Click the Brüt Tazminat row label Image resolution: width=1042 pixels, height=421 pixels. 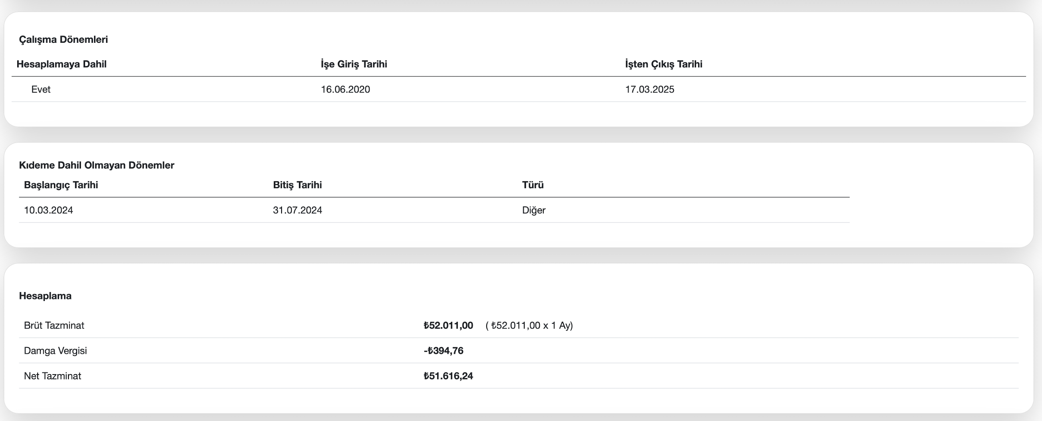(x=54, y=326)
